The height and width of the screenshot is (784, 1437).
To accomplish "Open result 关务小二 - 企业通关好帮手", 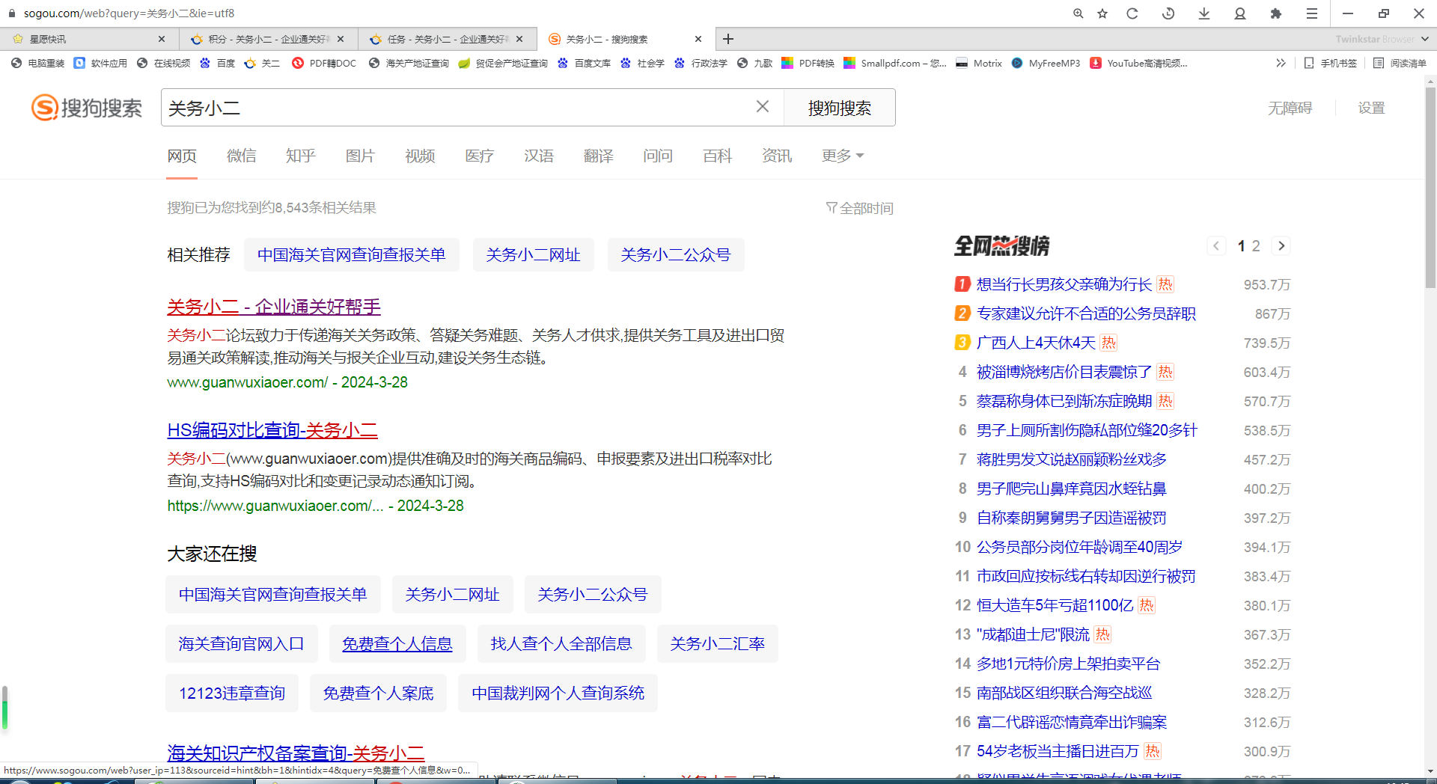I will [274, 307].
